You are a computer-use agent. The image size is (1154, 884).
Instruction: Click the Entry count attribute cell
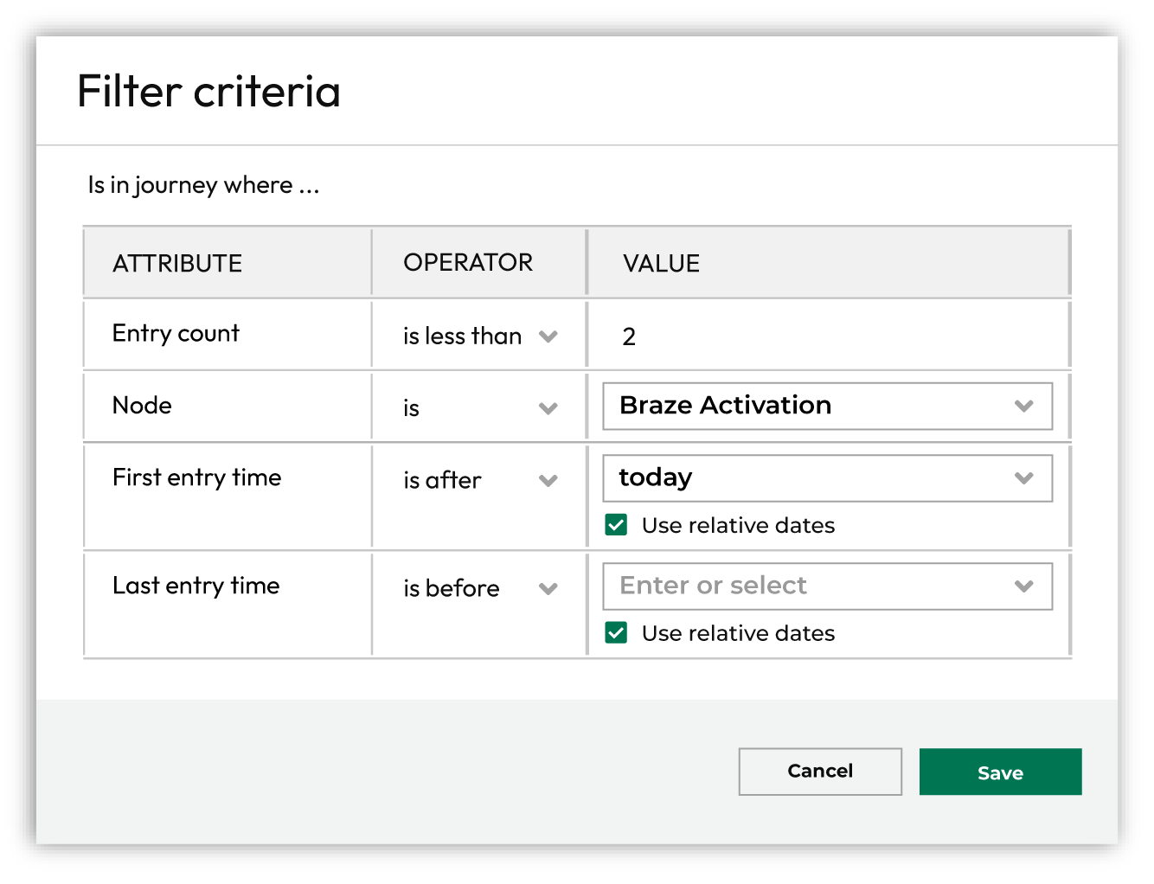pos(228,334)
